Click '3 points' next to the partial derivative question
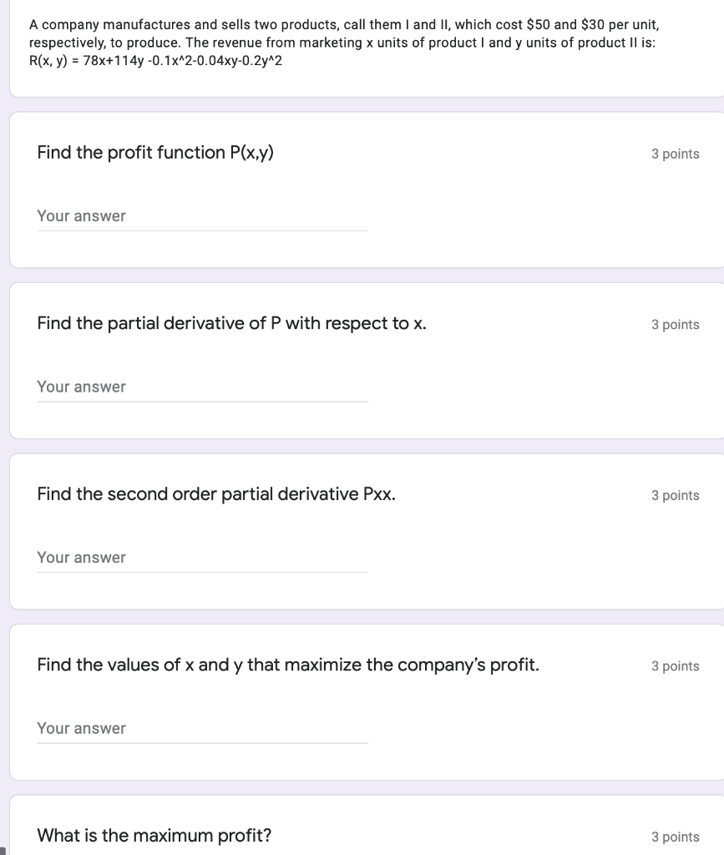The image size is (724, 855). (x=675, y=325)
